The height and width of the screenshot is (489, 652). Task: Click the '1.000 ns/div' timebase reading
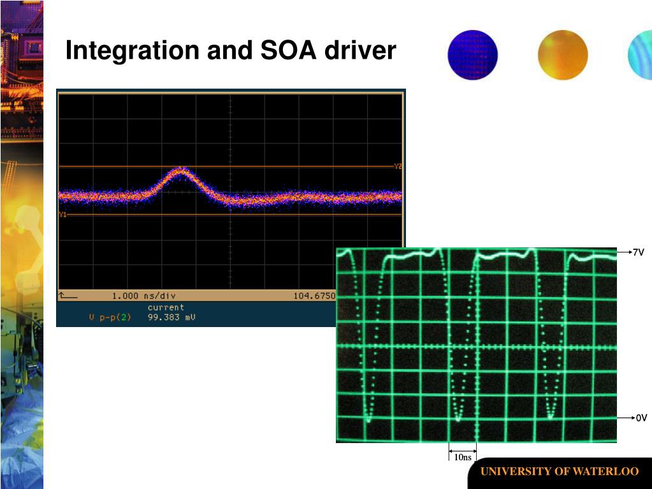click(x=144, y=296)
